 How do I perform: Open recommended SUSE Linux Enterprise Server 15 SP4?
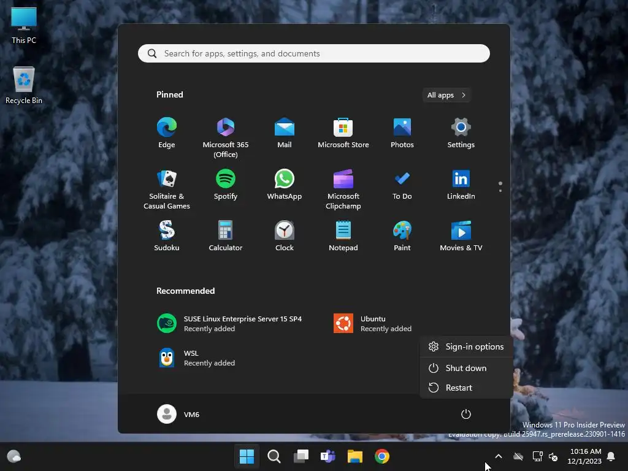pos(230,324)
